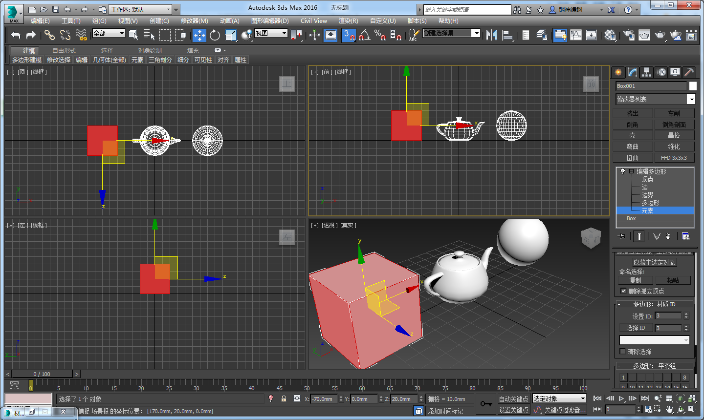Screen dimensions: 704x420
Task: Click the 隐藏未选定对象 button
Action: coord(654,262)
